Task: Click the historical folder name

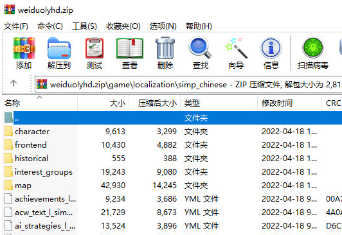Action: (32, 159)
